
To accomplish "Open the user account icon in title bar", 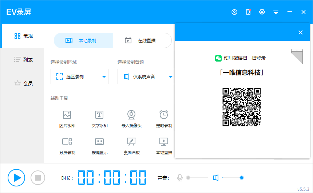I will point(234,12).
